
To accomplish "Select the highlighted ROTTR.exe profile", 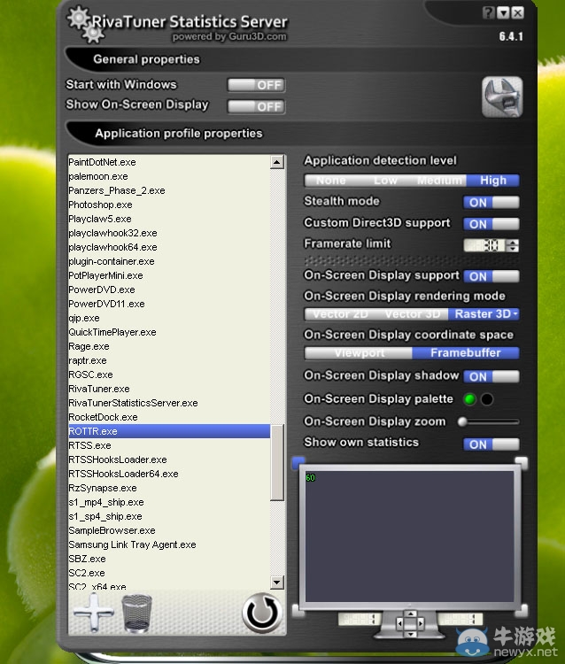I will coord(169,431).
